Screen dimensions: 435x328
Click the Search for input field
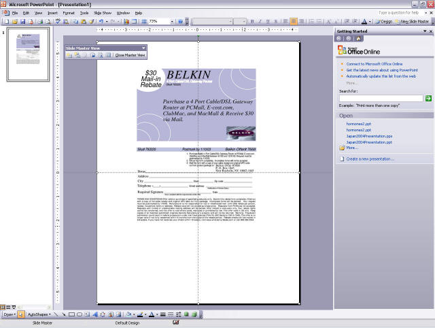click(381, 98)
